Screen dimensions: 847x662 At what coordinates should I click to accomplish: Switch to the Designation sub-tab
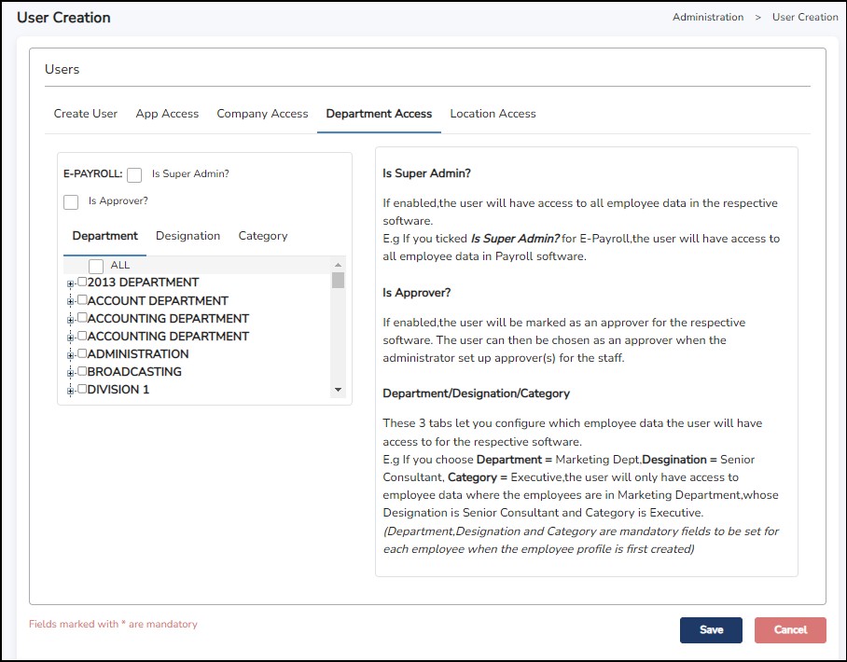point(187,236)
